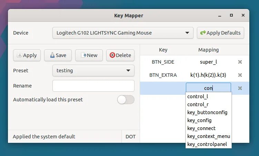259x156 pixels.
Task: Expand the Preset dropdown showing testing
Action: tap(93, 71)
